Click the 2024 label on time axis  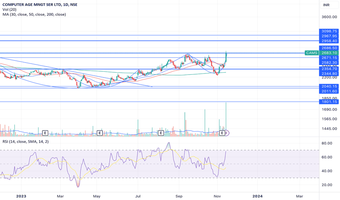258,196
